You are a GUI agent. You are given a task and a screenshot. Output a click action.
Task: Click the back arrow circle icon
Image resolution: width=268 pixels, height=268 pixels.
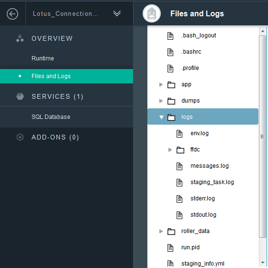click(12, 14)
